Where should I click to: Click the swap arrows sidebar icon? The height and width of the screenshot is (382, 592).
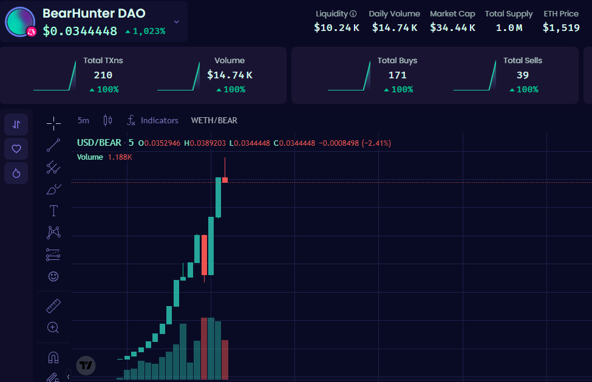[x=16, y=124]
